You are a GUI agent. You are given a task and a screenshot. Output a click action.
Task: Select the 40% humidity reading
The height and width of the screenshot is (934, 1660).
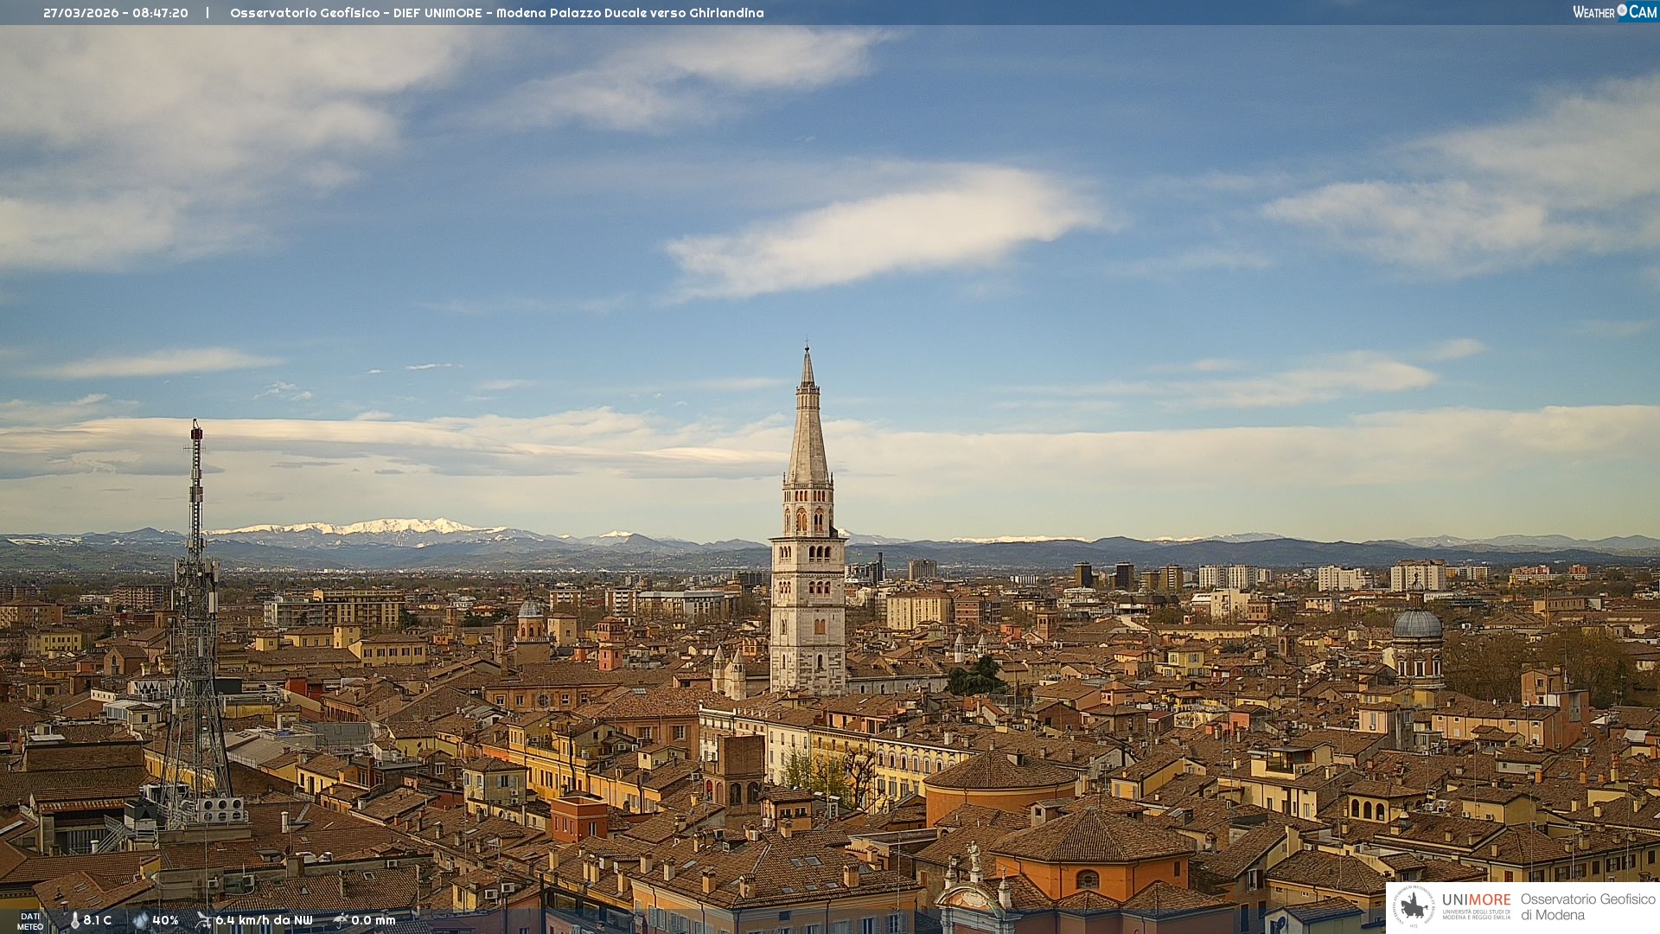click(165, 920)
